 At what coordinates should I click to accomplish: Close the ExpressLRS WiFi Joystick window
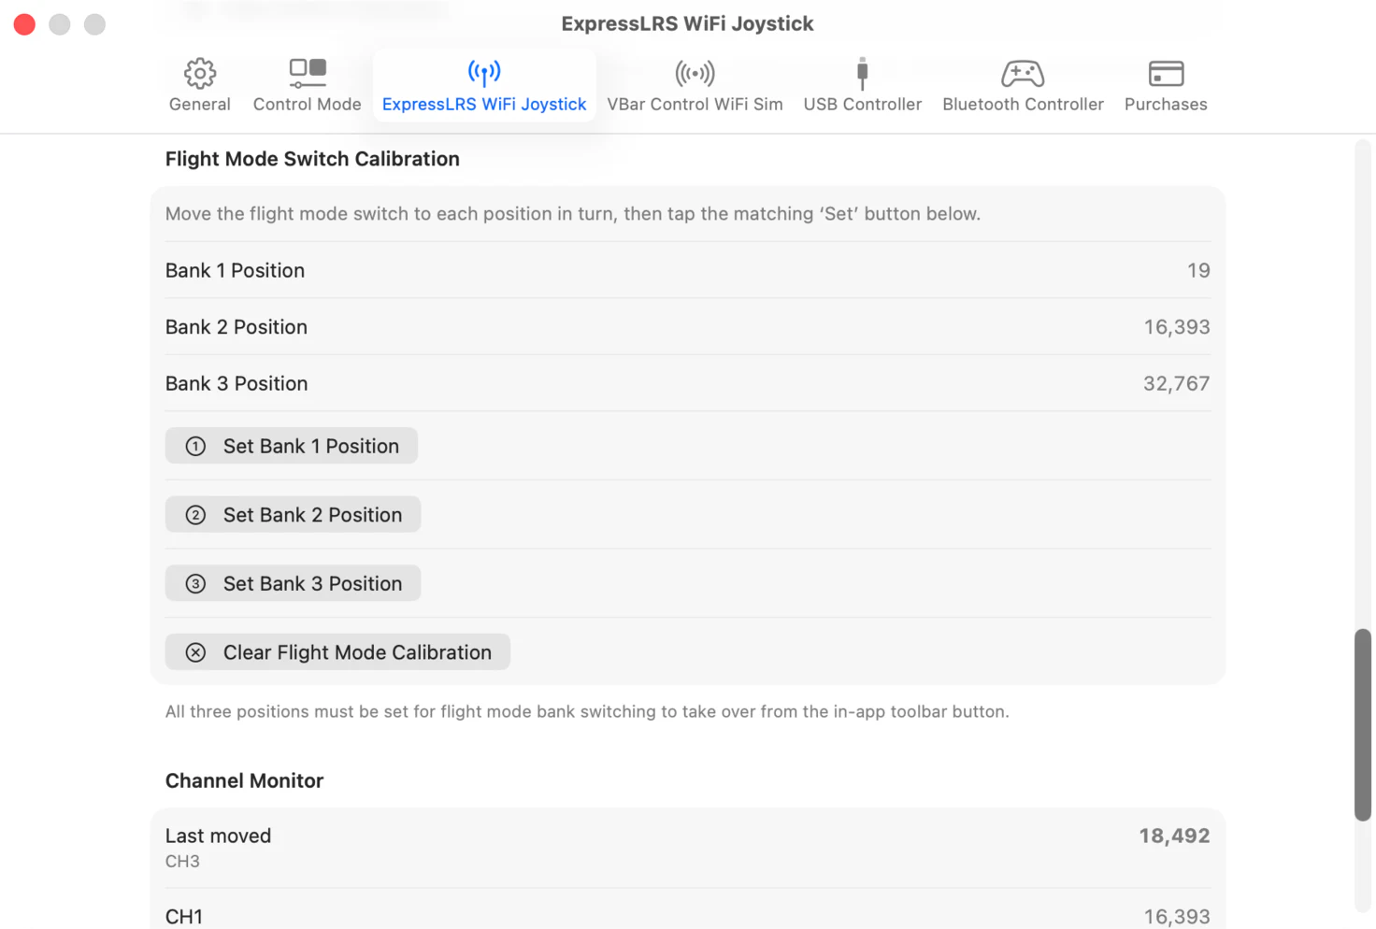(24, 24)
